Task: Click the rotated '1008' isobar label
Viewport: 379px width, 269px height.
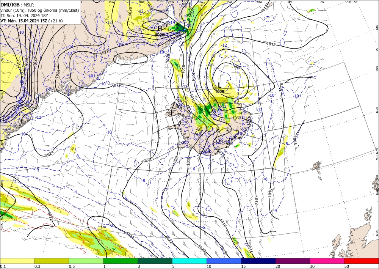Action: point(294,140)
